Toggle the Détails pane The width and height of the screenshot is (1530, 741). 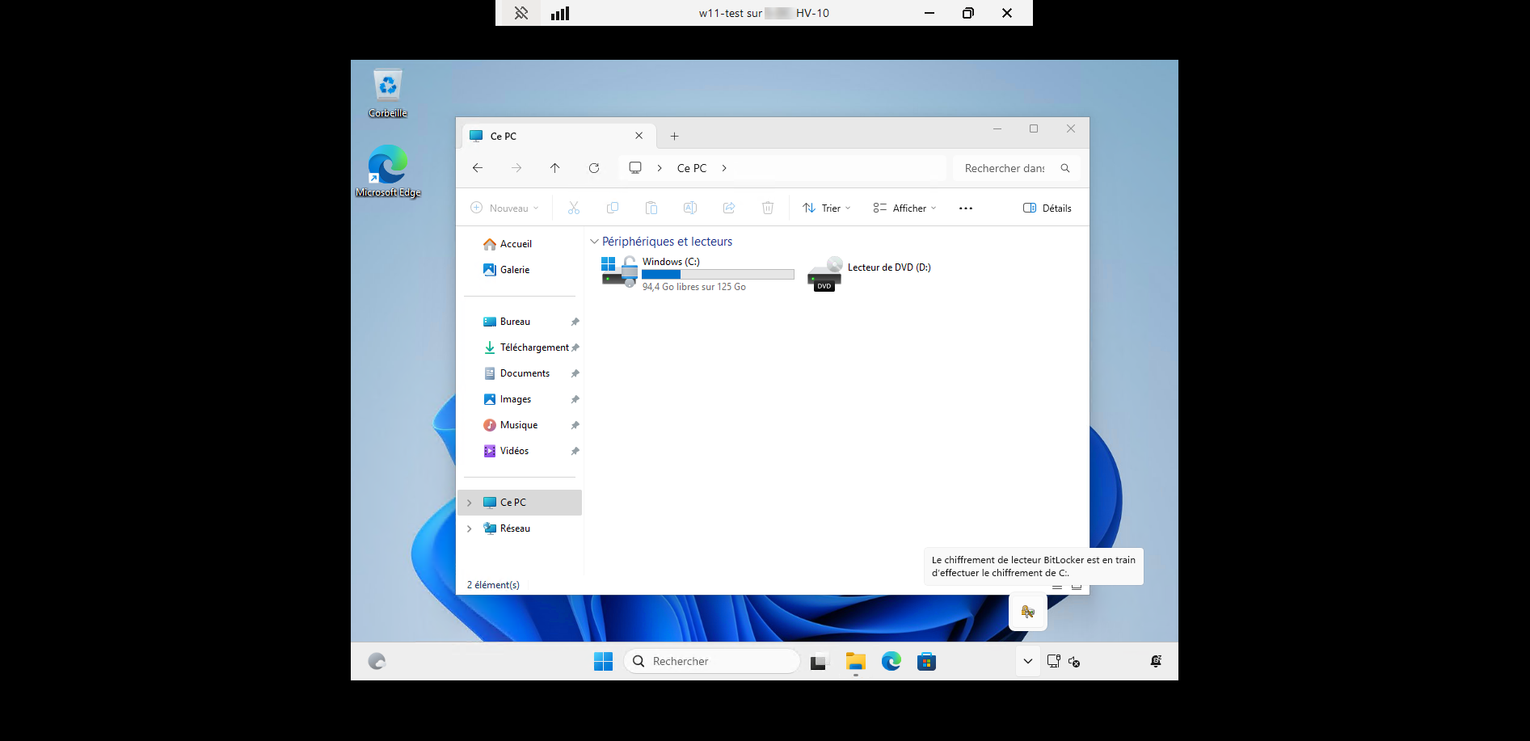[1047, 208]
